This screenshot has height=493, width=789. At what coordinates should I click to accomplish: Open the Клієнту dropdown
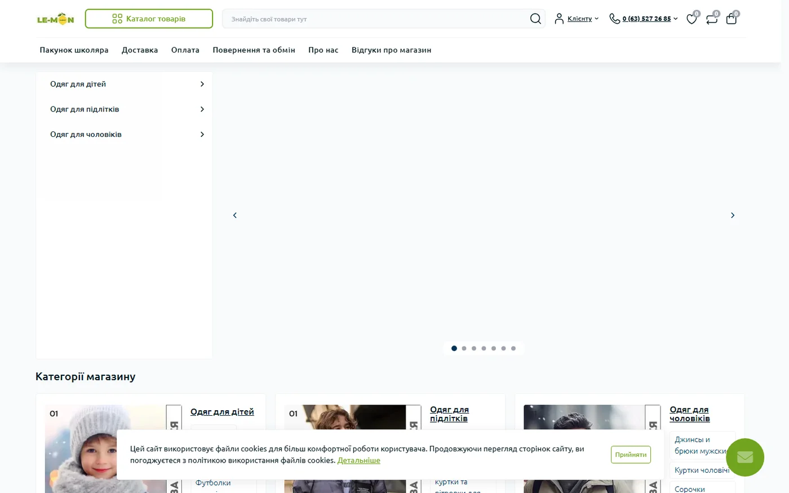point(583,19)
